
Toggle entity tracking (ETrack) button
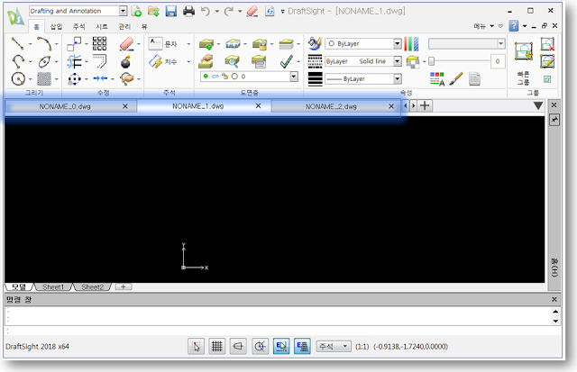coord(302,346)
